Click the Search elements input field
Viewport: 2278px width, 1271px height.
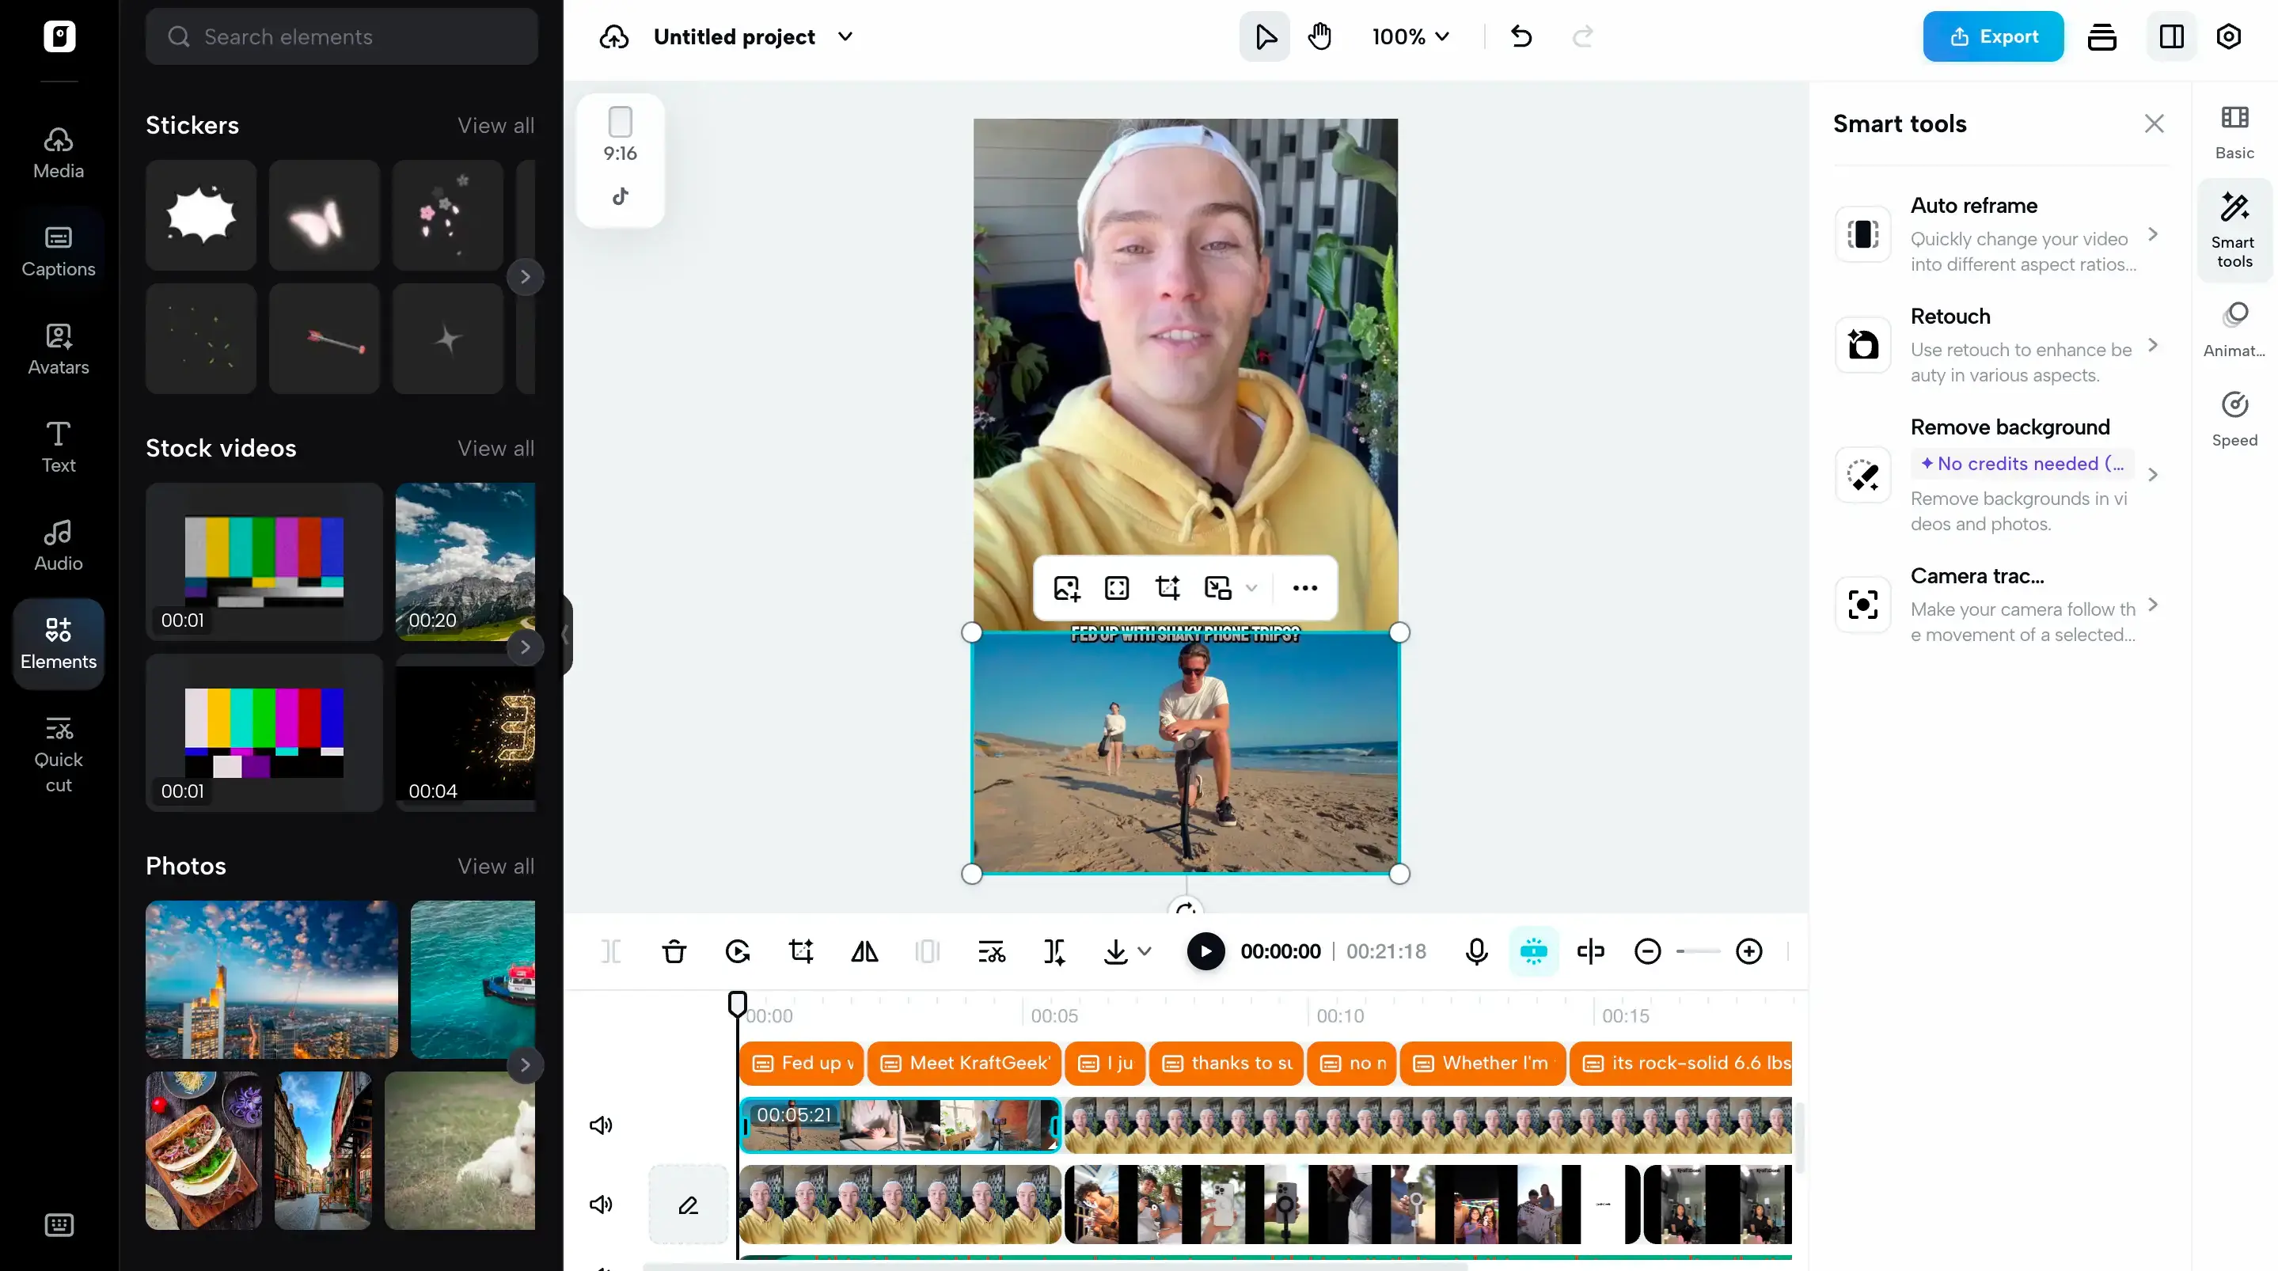[x=341, y=37]
